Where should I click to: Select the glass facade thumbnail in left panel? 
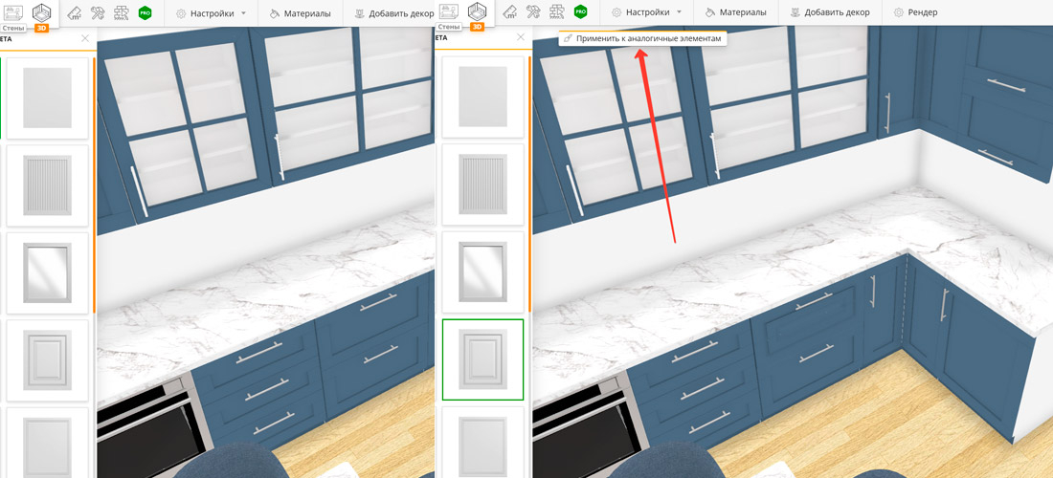click(x=48, y=272)
